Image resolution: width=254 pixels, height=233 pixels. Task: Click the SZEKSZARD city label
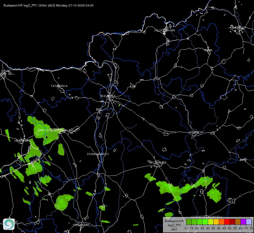coord(81,225)
